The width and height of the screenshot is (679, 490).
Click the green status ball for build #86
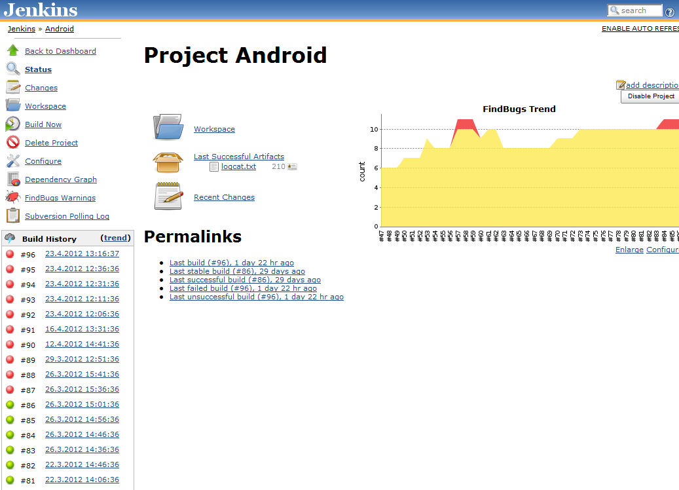(10, 405)
